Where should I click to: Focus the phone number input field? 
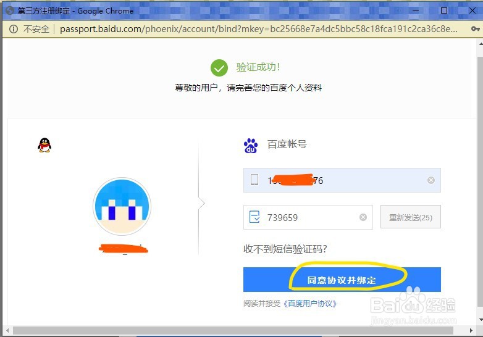click(342, 180)
